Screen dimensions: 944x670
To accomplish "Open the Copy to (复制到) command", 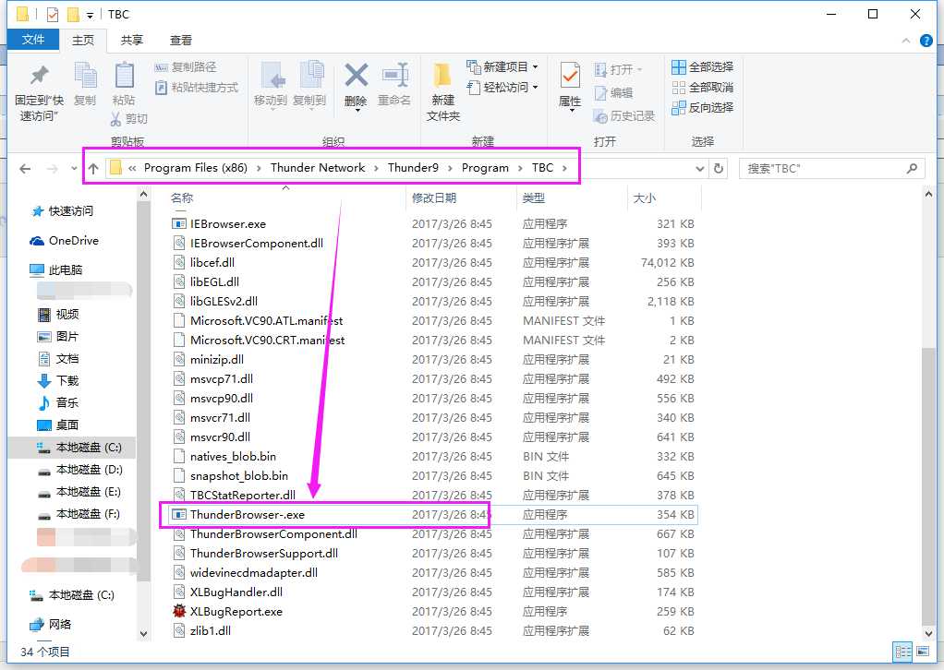I will pos(309,84).
